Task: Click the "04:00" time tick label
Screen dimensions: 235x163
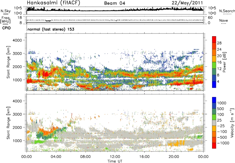Action: [56, 157]
